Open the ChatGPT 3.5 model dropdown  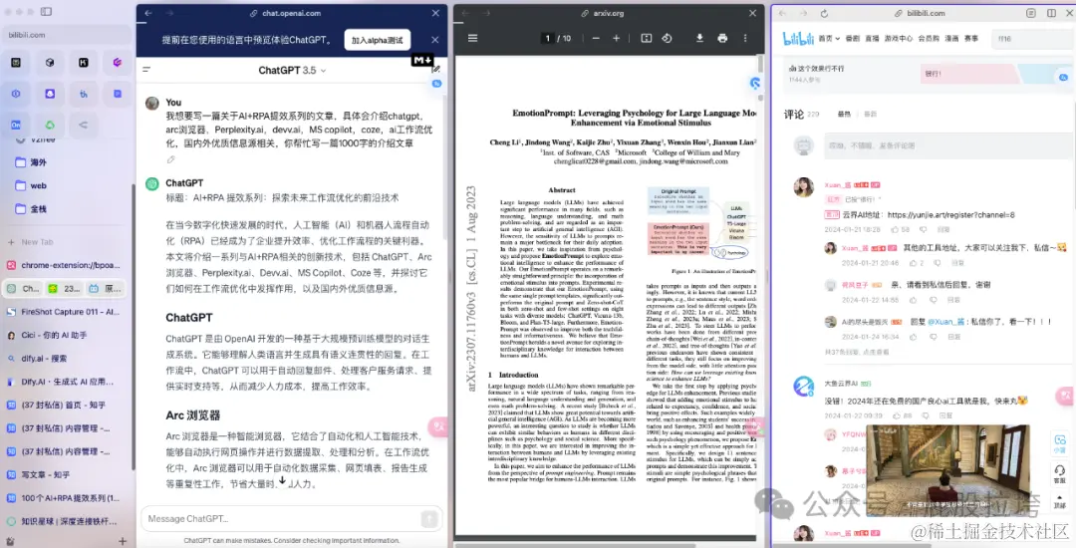(292, 70)
